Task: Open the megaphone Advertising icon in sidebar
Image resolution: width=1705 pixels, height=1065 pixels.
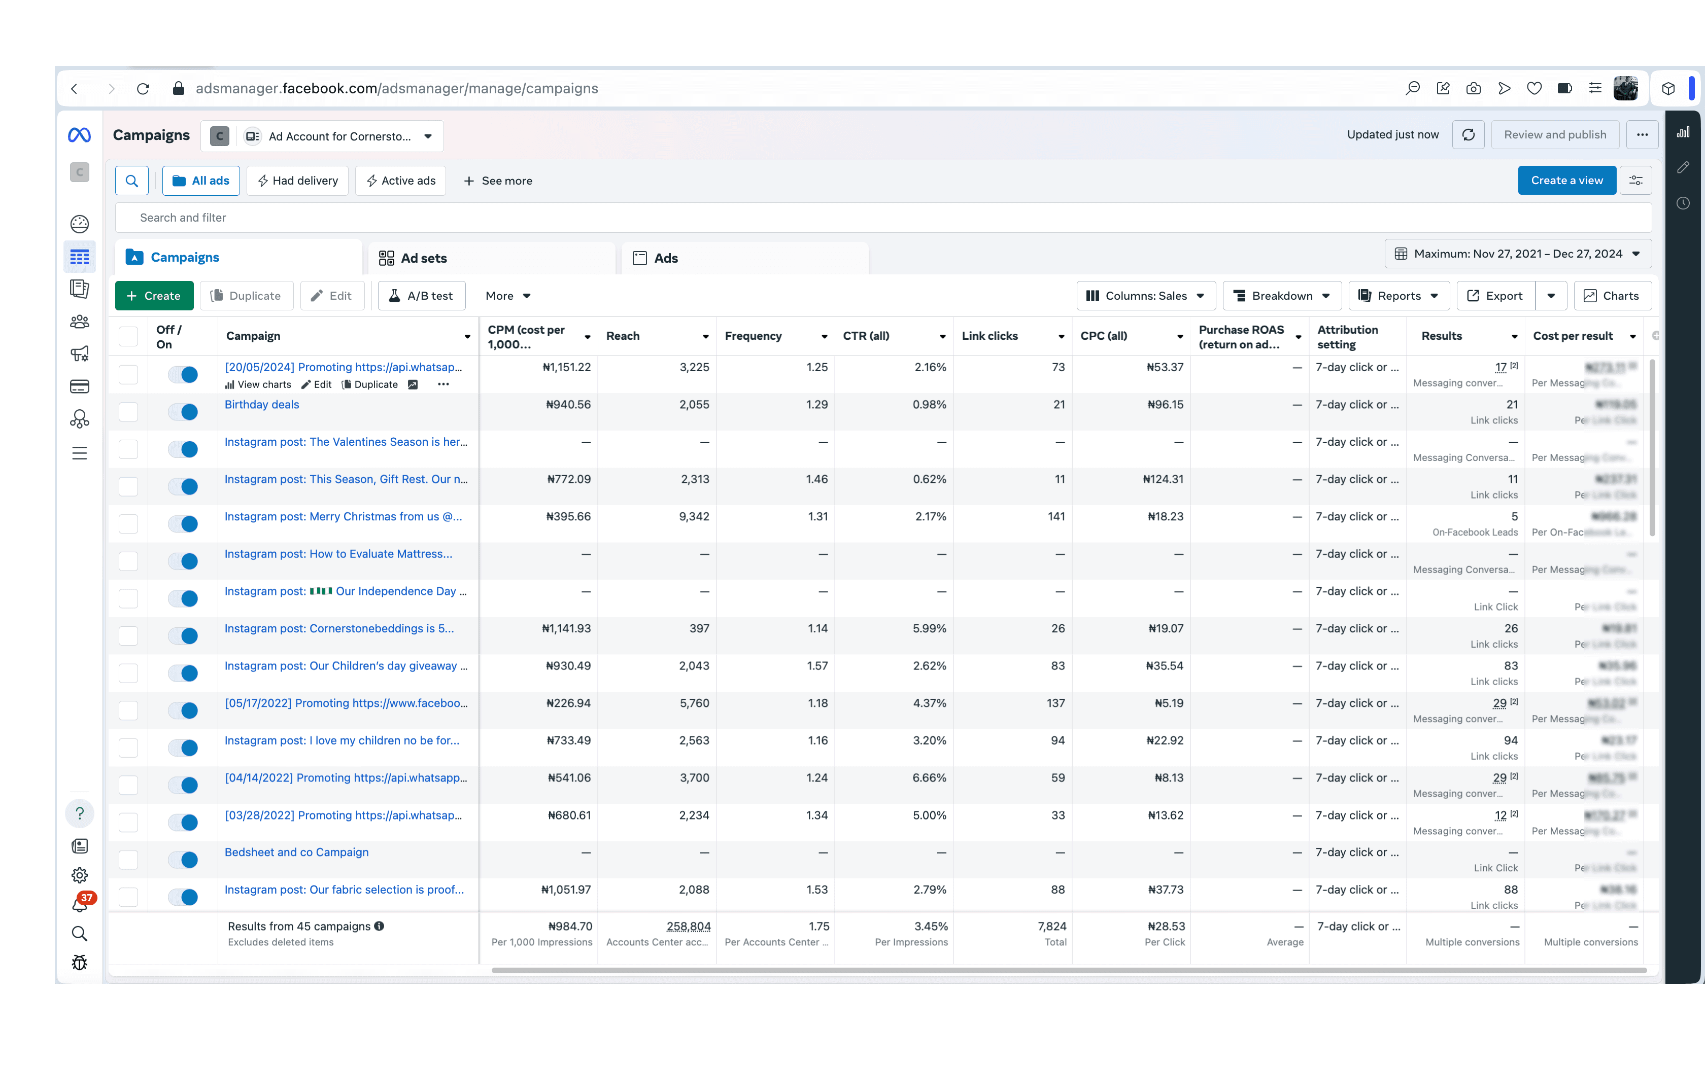Action: tap(80, 353)
